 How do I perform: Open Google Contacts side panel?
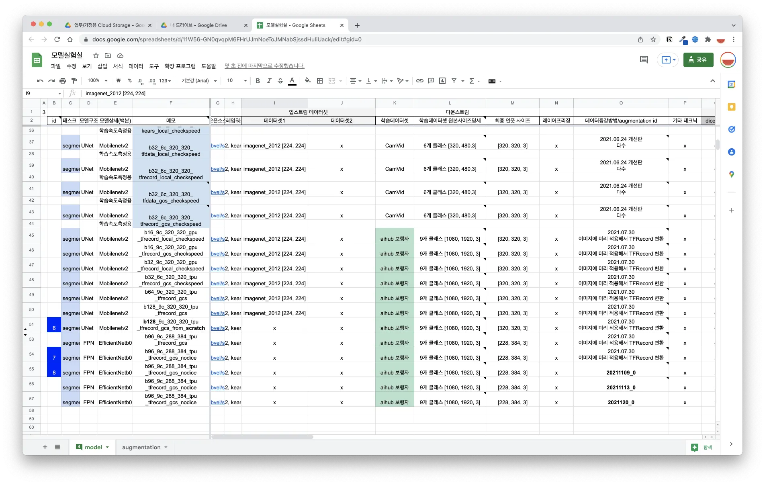pyautogui.click(x=731, y=152)
